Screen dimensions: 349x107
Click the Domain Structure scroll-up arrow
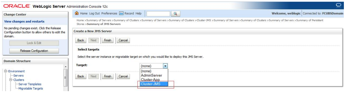point(66,67)
